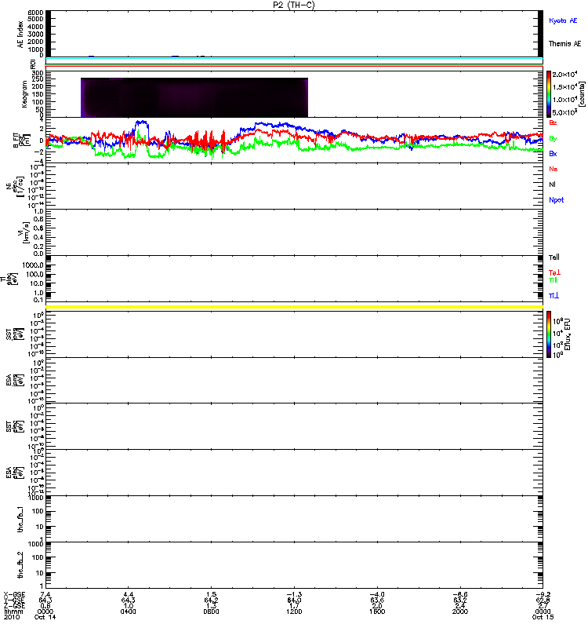Click the "1.0×10⁴" colorbar tick label
Screen dimensions: 588x628
coord(564,100)
